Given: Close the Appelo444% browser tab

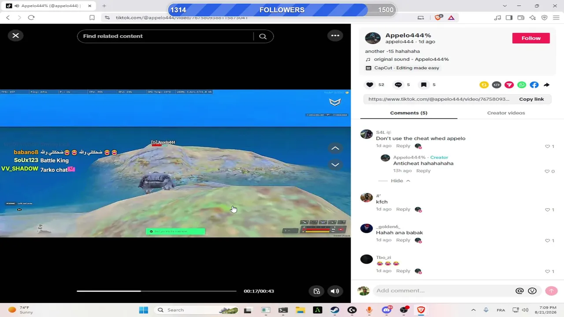Looking at the screenshot, I should [x=90, y=6].
